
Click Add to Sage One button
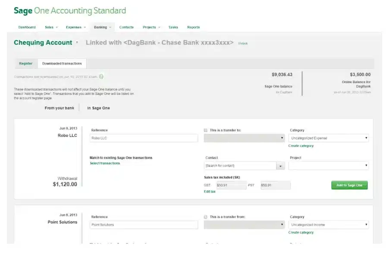(349, 185)
